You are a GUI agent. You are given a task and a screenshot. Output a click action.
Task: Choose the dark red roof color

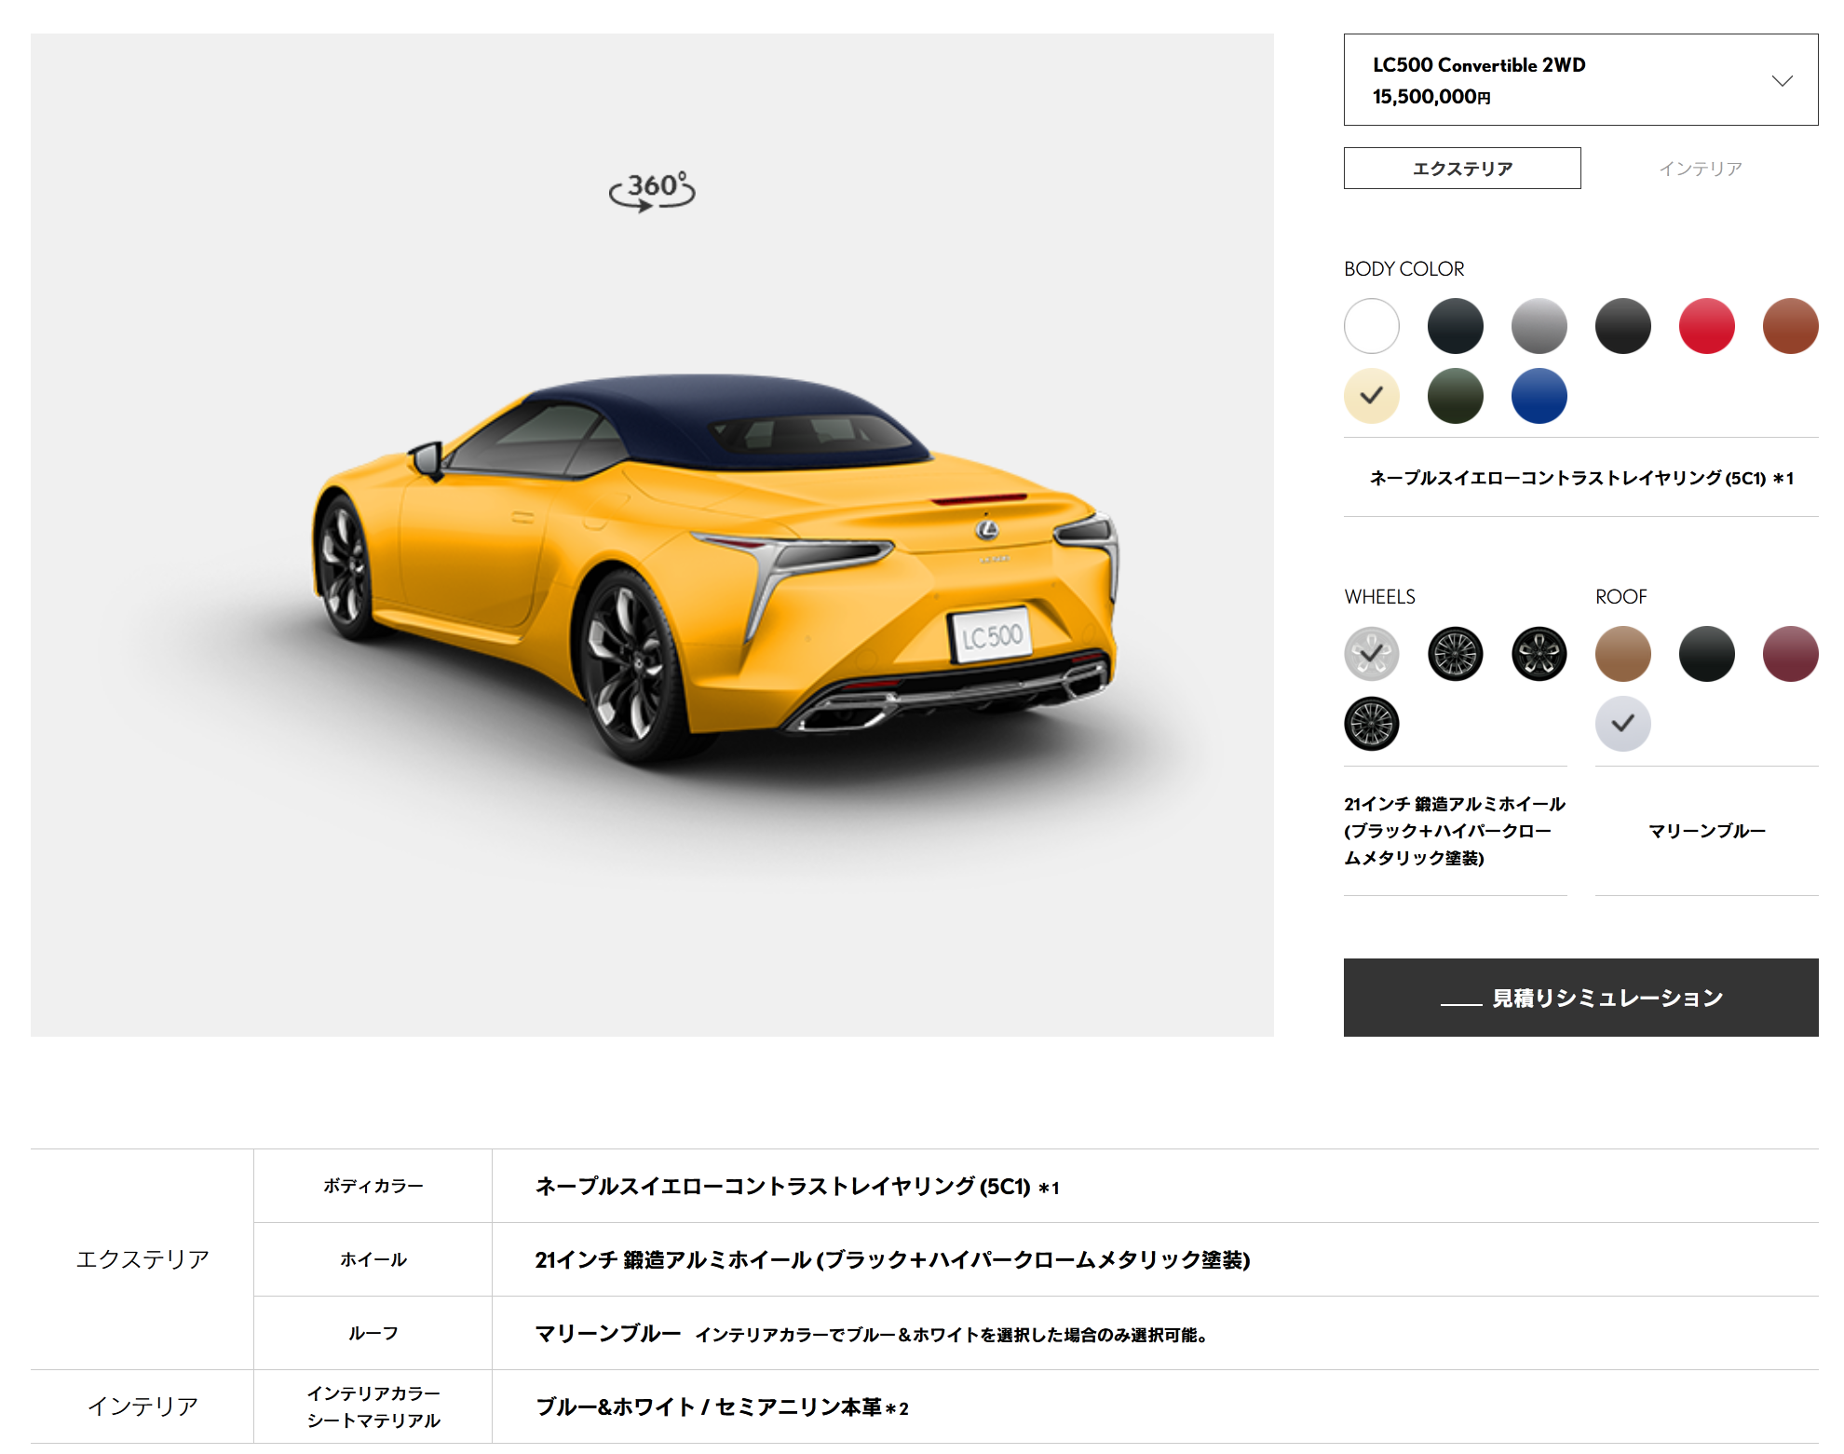1791,654
